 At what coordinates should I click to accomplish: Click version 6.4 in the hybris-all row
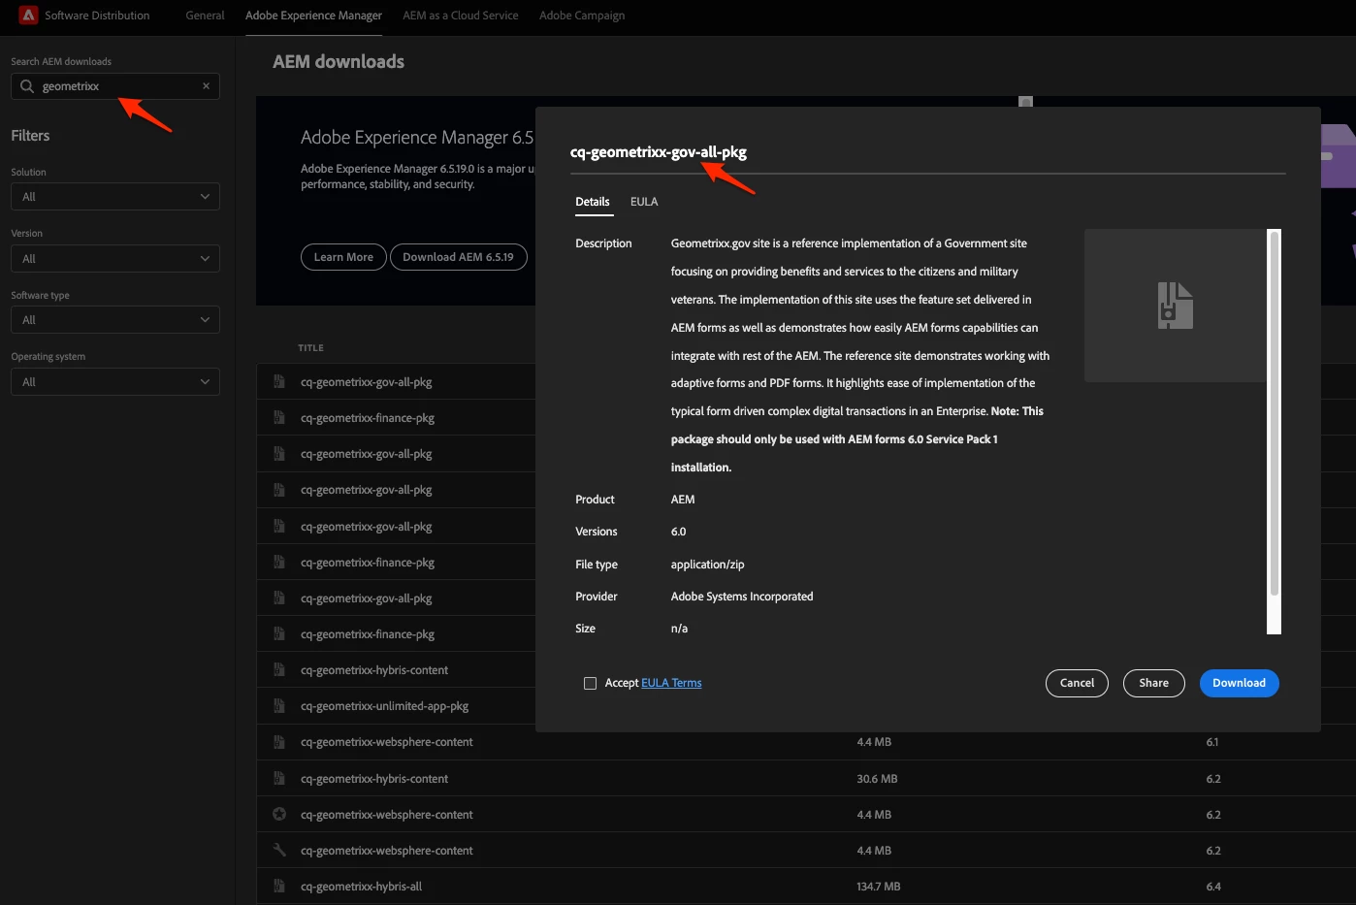click(x=1213, y=887)
